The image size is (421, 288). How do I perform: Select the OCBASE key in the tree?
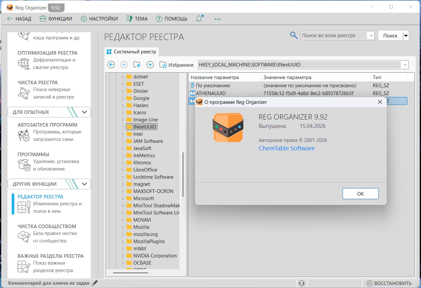coord(142,263)
